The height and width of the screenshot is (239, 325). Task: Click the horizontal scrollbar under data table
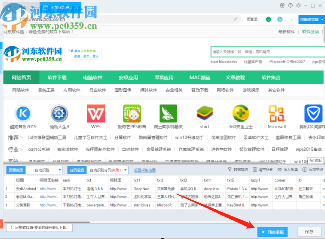(47, 222)
